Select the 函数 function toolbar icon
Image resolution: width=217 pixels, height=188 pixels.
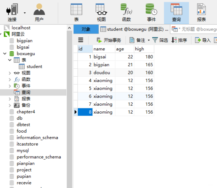pos(126,13)
